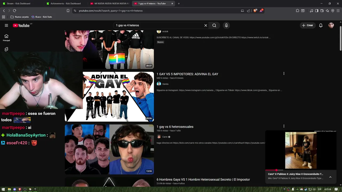The height and width of the screenshot is (192, 342).
Task: Open Epic Games taskbar icon
Action: (x=35, y=189)
